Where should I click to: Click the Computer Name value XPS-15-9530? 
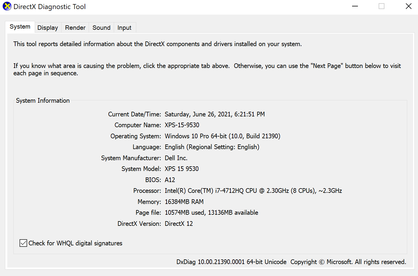182,125
